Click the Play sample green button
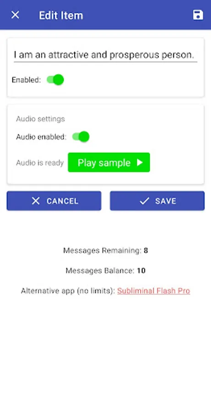The width and height of the screenshot is (211, 413). point(109,162)
